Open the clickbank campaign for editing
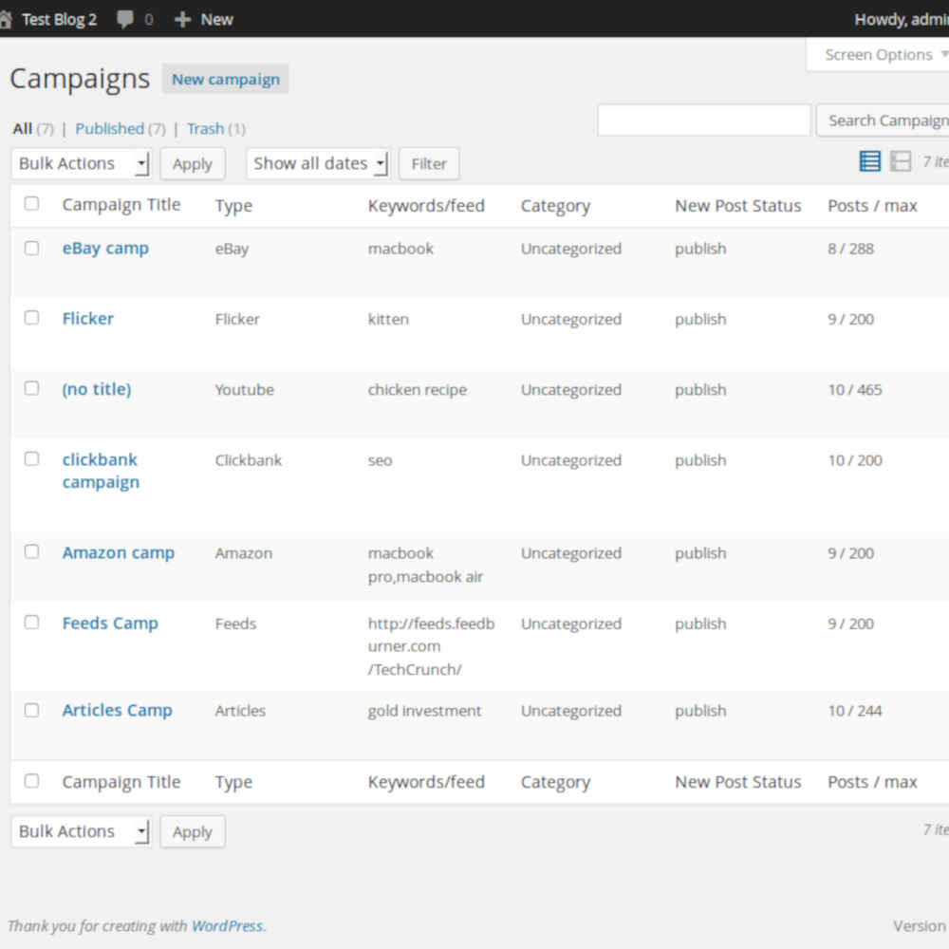949x949 pixels. [x=100, y=470]
